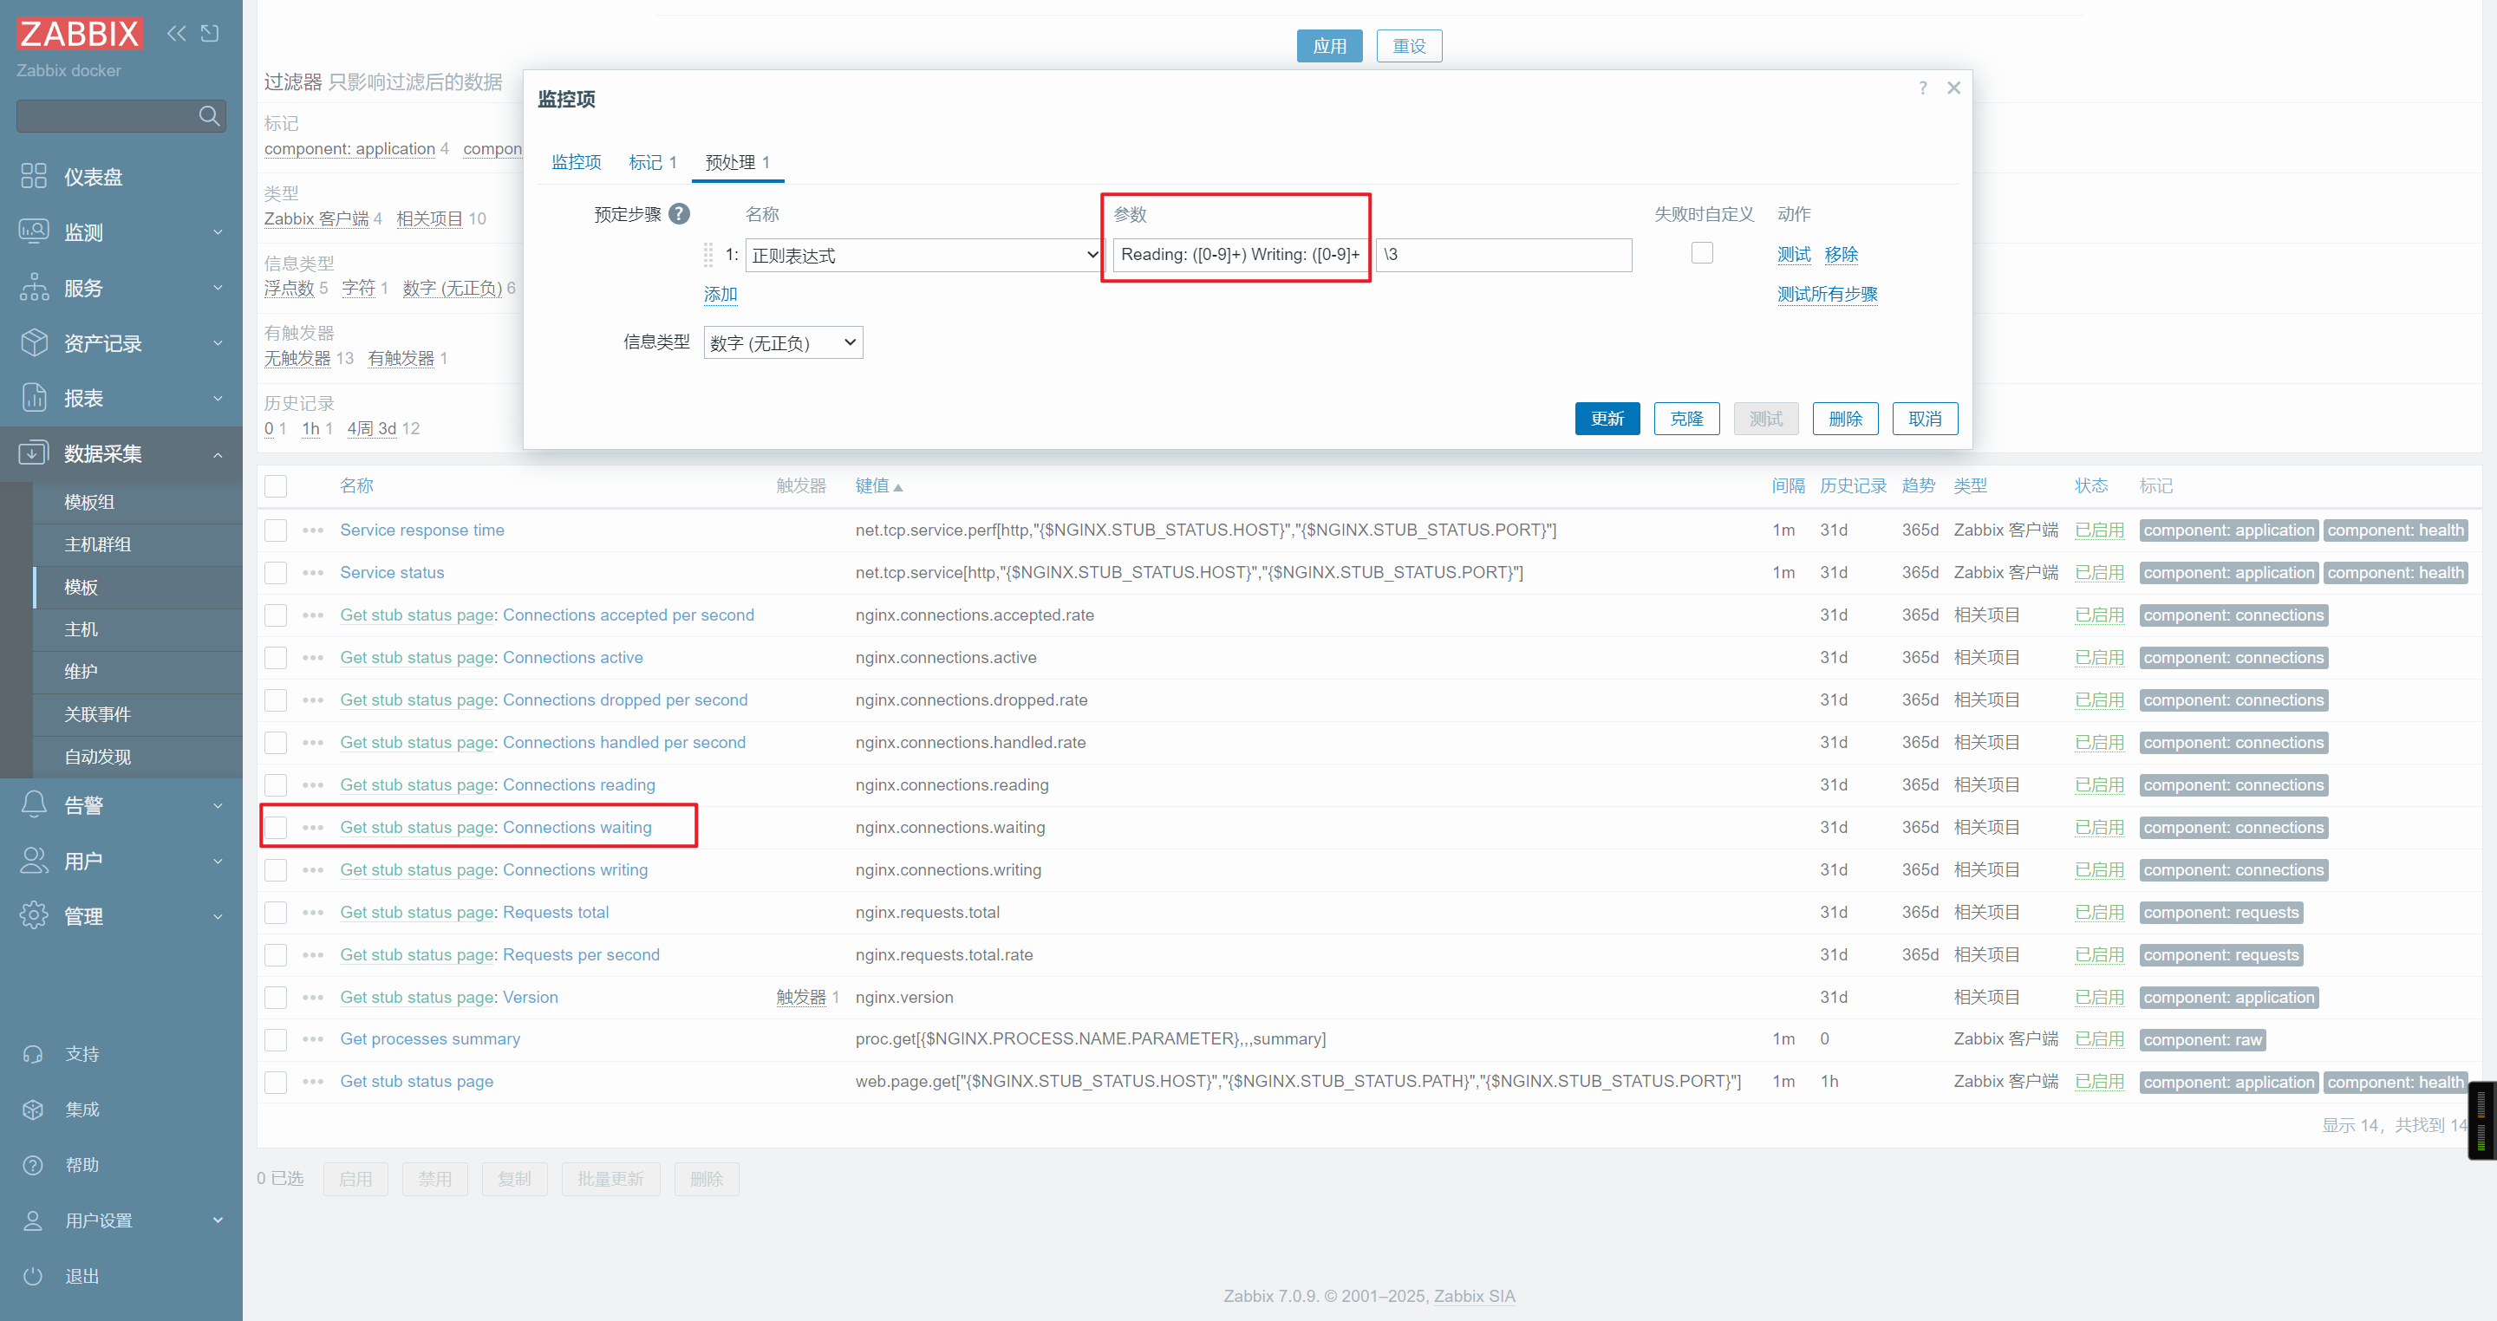The width and height of the screenshot is (2497, 1321).
Task: Open the three-dot menu for Connections waiting
Action: click(x=313, y=828)
